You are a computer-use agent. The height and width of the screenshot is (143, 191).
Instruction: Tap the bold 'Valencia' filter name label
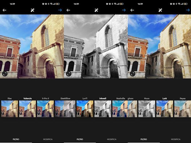(28, 99)
